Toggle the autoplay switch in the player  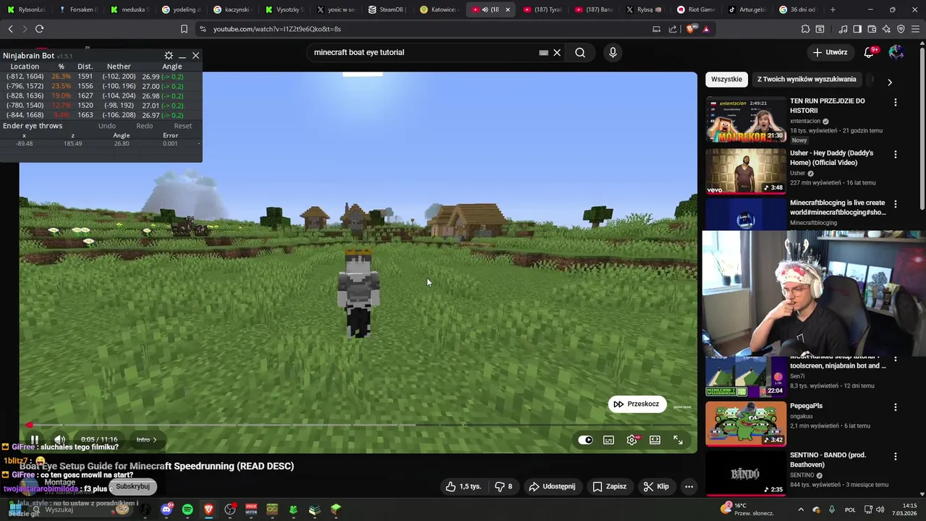585,440
